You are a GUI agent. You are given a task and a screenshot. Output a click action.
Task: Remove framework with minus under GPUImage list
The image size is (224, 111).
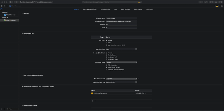[95, 101]
